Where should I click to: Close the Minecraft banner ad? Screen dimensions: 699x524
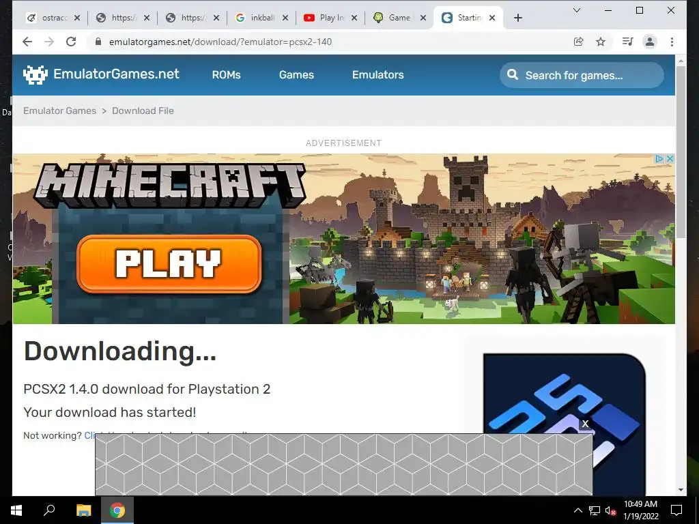670,158
